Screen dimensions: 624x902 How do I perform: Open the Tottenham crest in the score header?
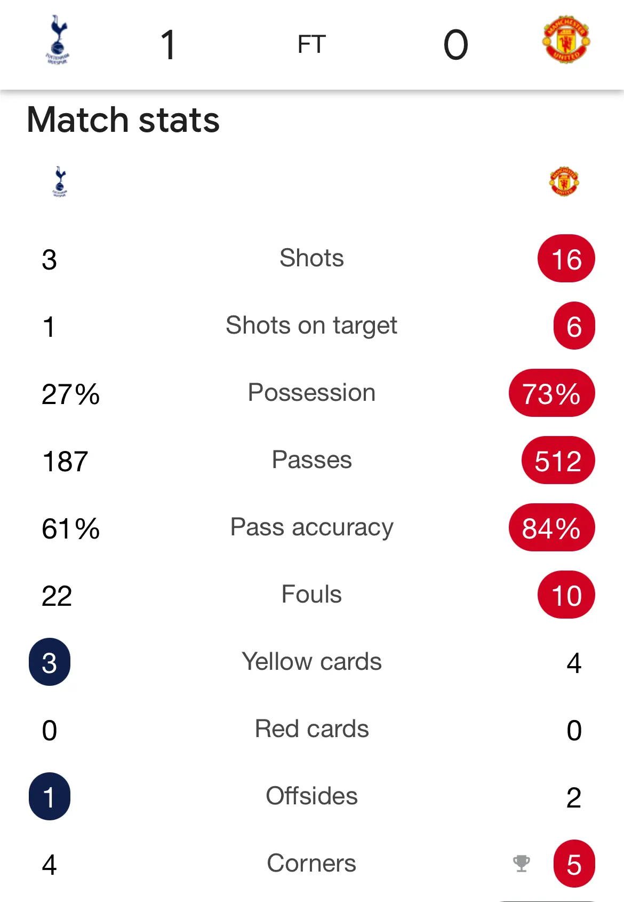(58, 39)
